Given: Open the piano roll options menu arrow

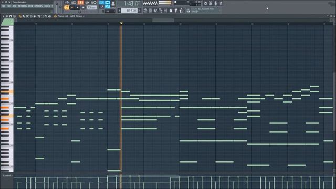Looking at the screenshot, I should click(3, 16).
